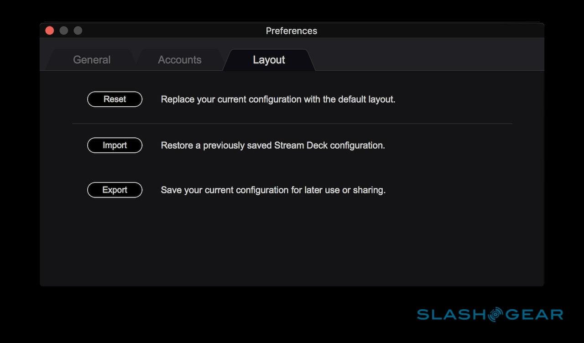Click the gray zoom window button
This screenshot has height=343, width=584.
tap(78, 31)
